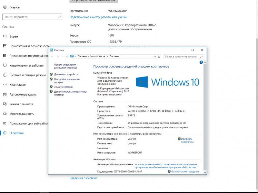
Task: Click the search icon in Поиск в панели управления
Action: (x=201, y=57)
